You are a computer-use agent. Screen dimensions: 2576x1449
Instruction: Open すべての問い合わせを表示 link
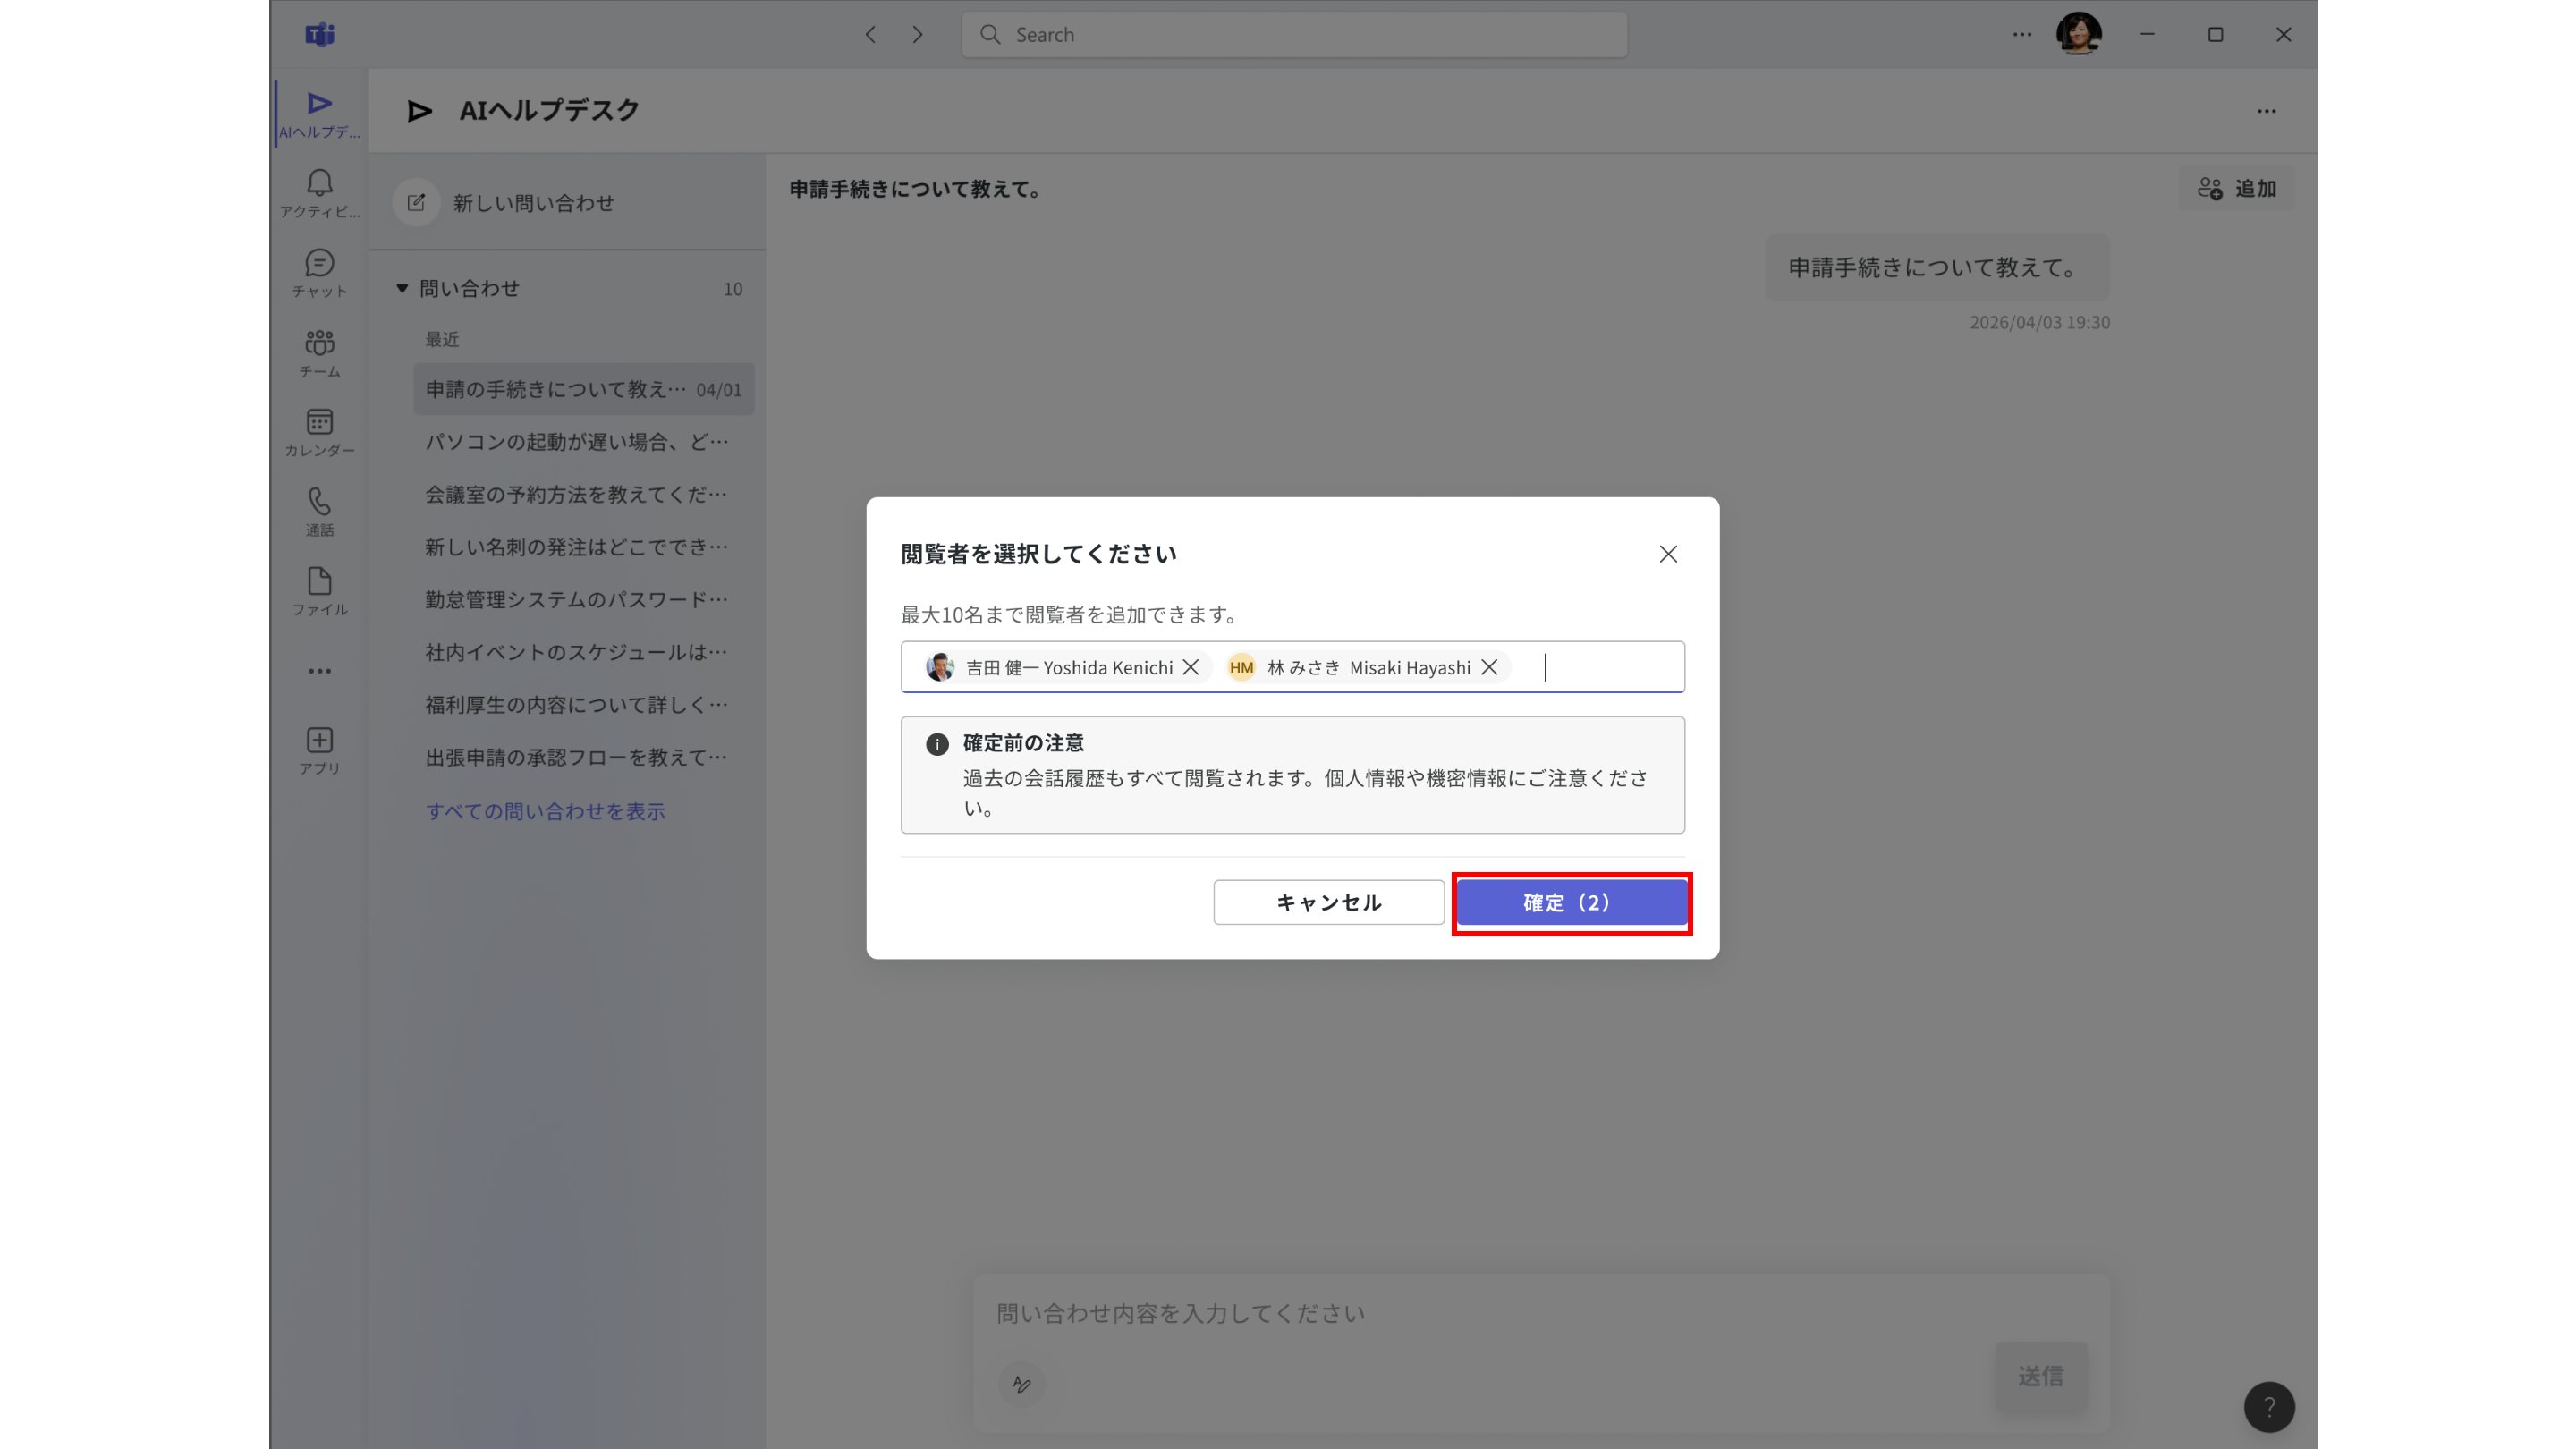[545, 811]
